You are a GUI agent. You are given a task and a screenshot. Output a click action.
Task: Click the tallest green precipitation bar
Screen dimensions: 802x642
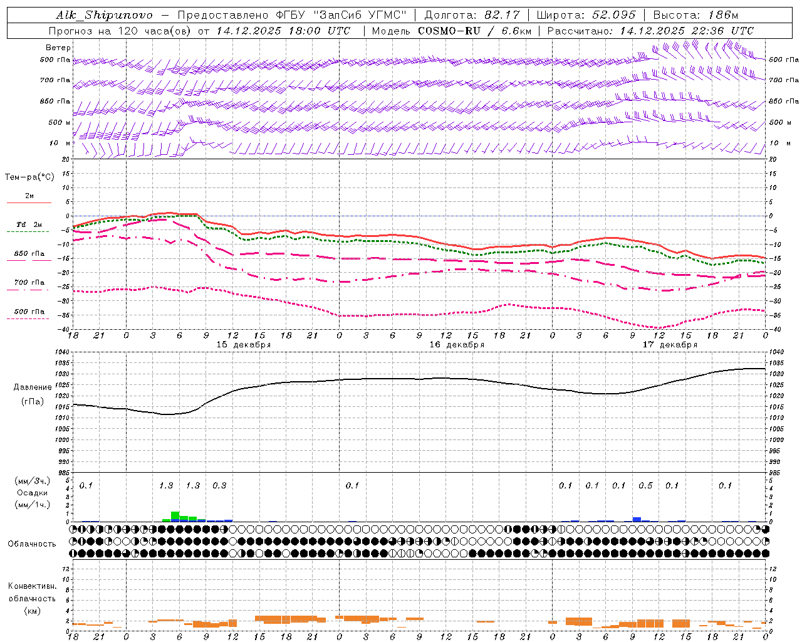click(175, 517)
